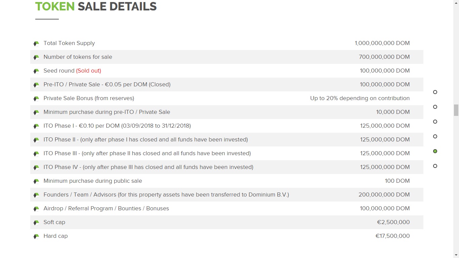Click the Token Sale Details heading
Image resolution: width=459 pixels, height=258 pixels.
pyautogui.click(x=96, y=6)
